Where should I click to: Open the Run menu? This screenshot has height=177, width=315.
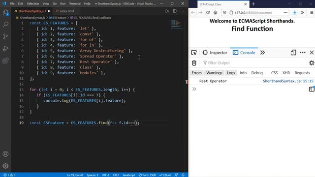coord(63,3)
